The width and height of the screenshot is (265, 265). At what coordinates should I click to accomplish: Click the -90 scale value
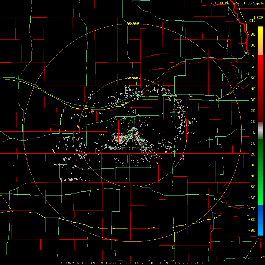click(252, 231)
